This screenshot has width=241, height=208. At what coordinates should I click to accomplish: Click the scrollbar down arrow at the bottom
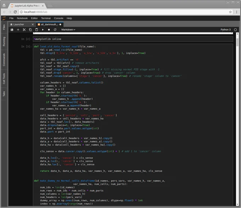click(x=237, y=204)
